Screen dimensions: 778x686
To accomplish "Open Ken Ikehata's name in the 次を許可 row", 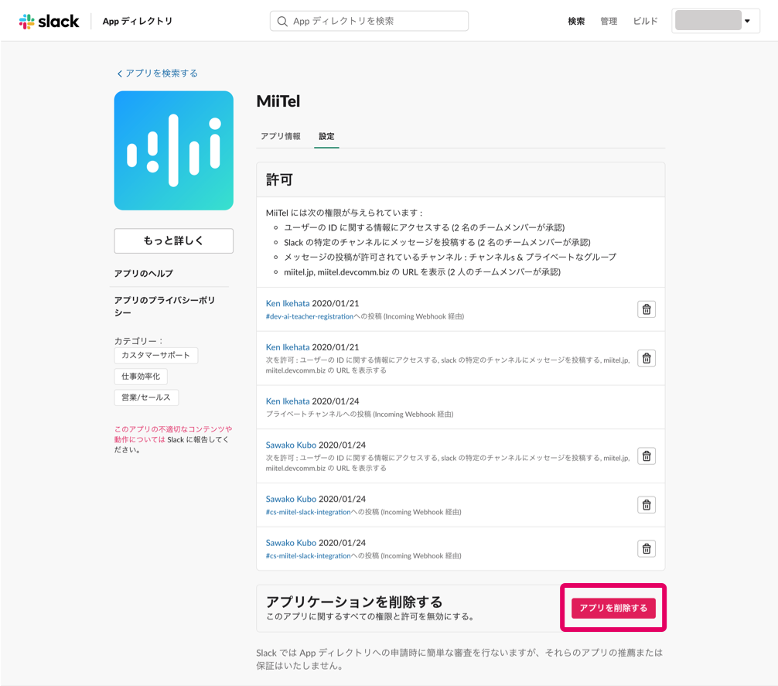I will click(288, 347).
